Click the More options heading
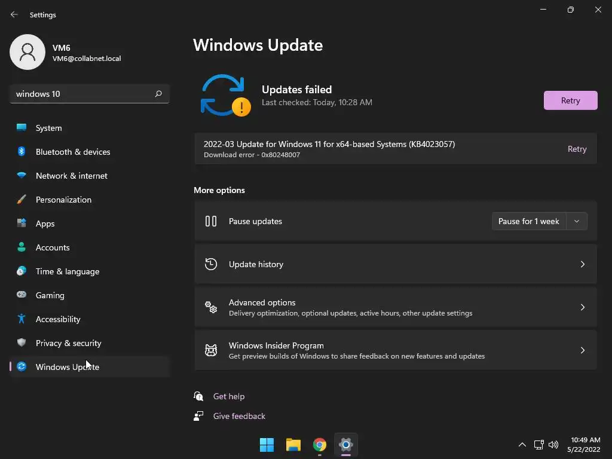612x459 pixels. point(219,190)
